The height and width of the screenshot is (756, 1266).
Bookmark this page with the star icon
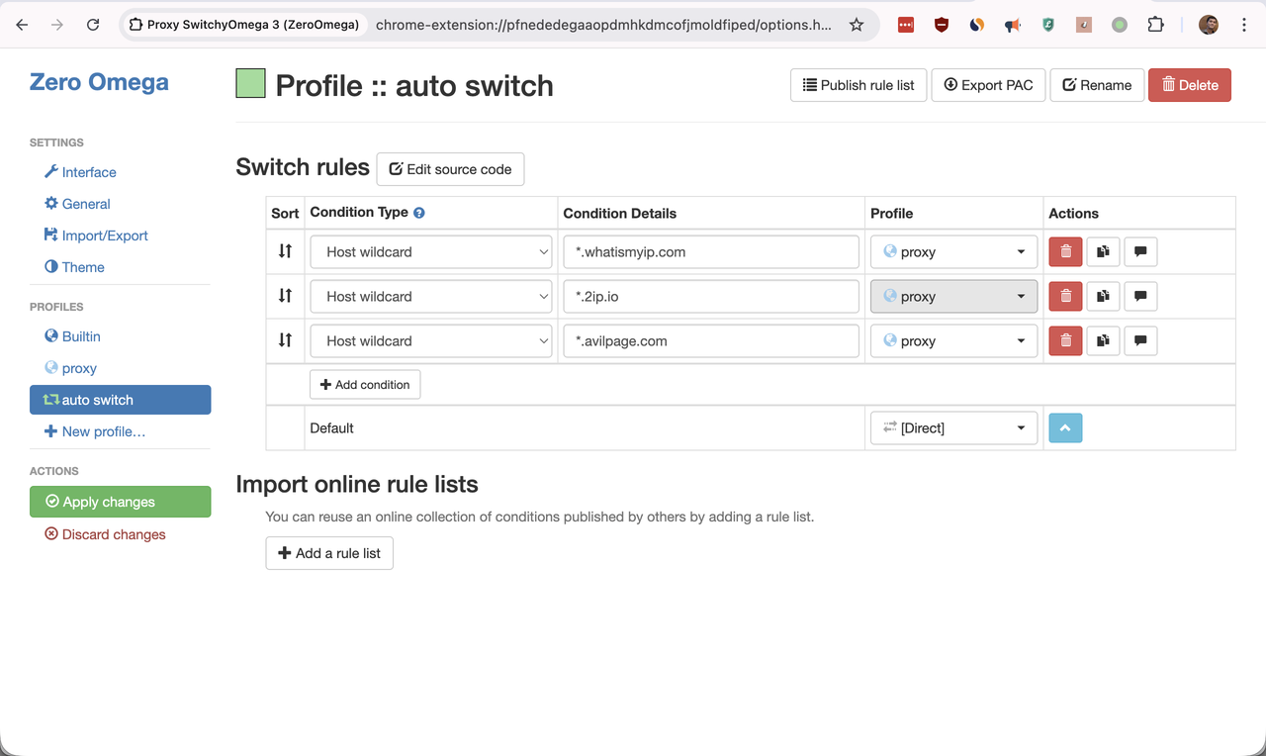click(x=857, y=25)
